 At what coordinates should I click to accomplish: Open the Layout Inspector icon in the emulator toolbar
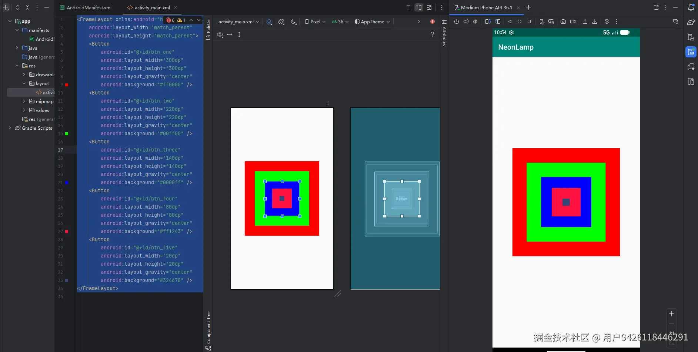click(676, 21)
